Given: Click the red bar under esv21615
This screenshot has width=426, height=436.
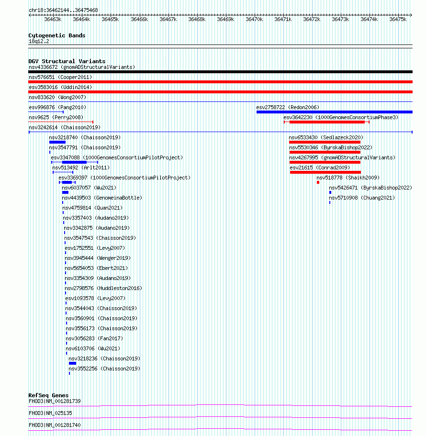Looking at the screenshot, I should (x=325, y=172).
